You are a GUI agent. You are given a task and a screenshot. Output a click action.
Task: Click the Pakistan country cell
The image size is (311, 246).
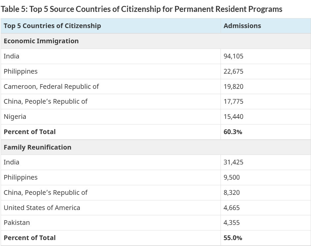pos(17,223)
